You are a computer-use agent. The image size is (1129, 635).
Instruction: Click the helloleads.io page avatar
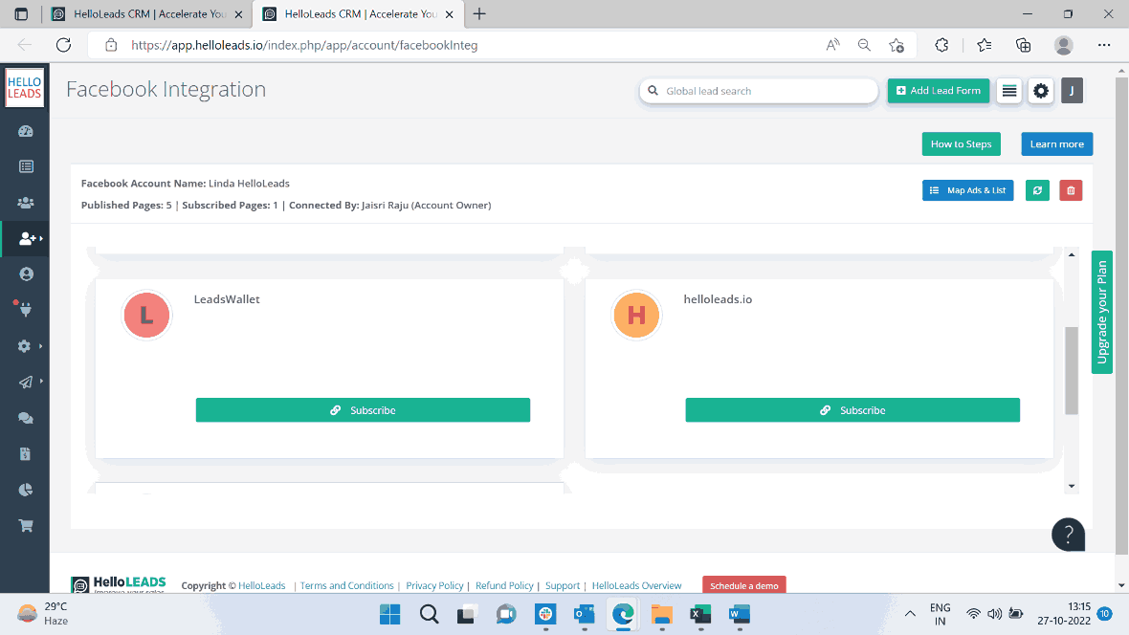coord(636,316)
